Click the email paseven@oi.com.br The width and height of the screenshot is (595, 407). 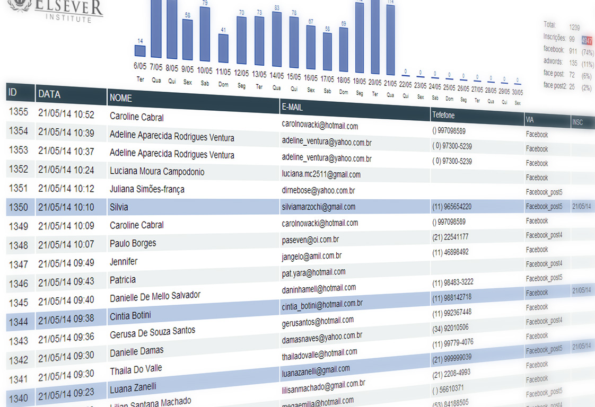pos(310,240)
